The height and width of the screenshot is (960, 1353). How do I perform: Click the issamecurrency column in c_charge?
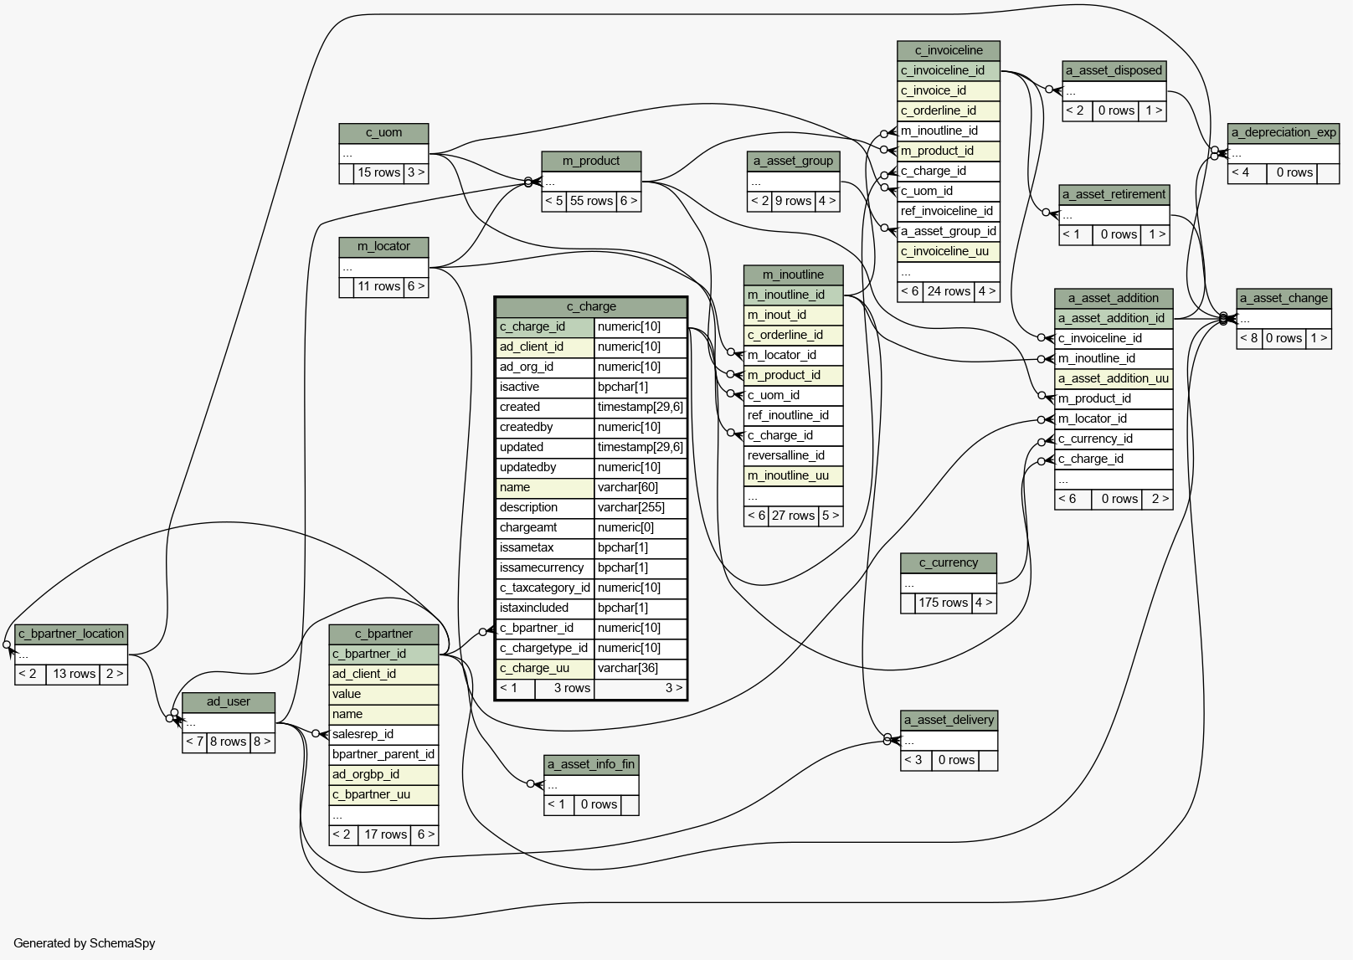click(545, 567)
